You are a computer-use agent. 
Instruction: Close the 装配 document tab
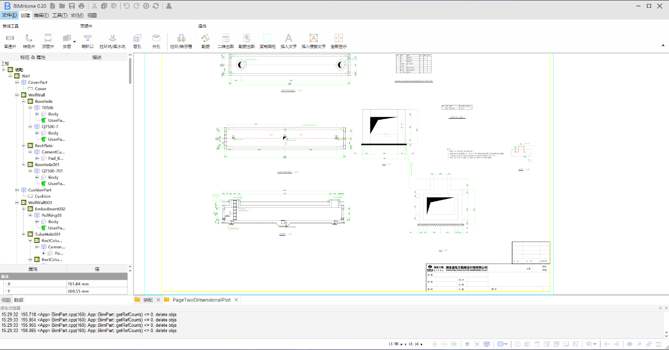(158, 299)
